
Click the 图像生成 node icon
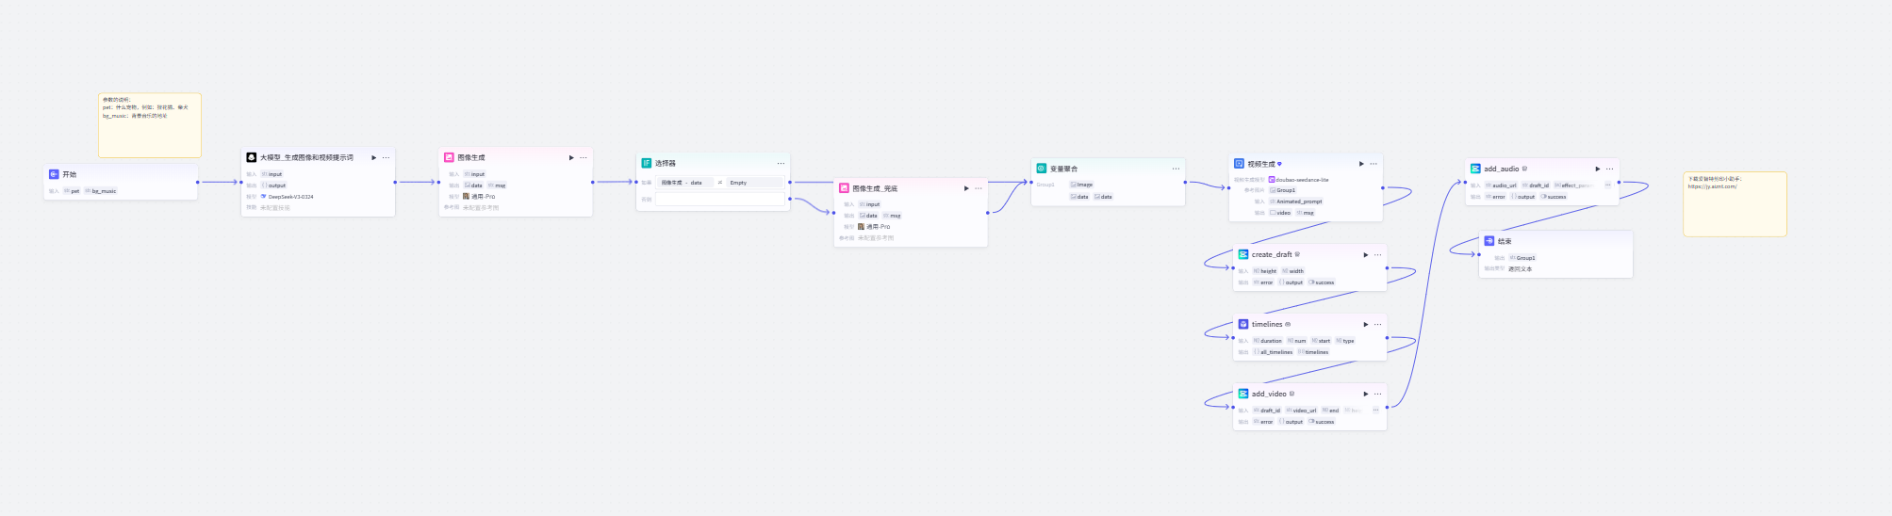(449, 157)
